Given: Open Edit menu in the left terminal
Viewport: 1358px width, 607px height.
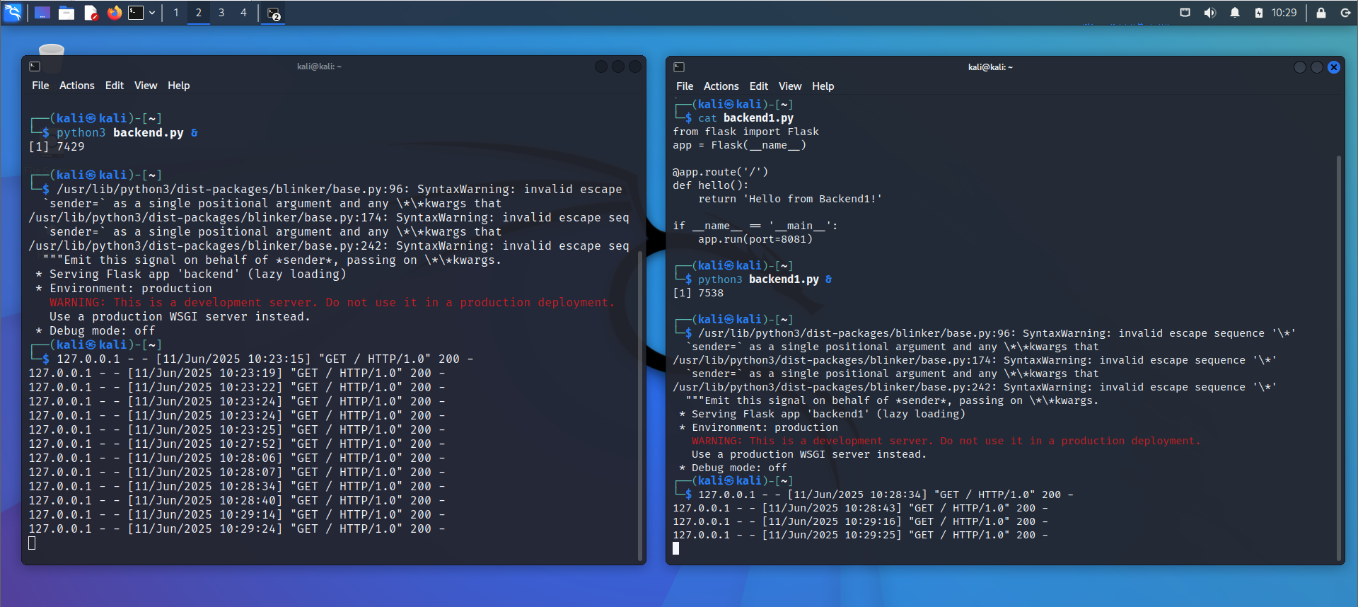Looking at the screenshot, I should tap(115, 86).
